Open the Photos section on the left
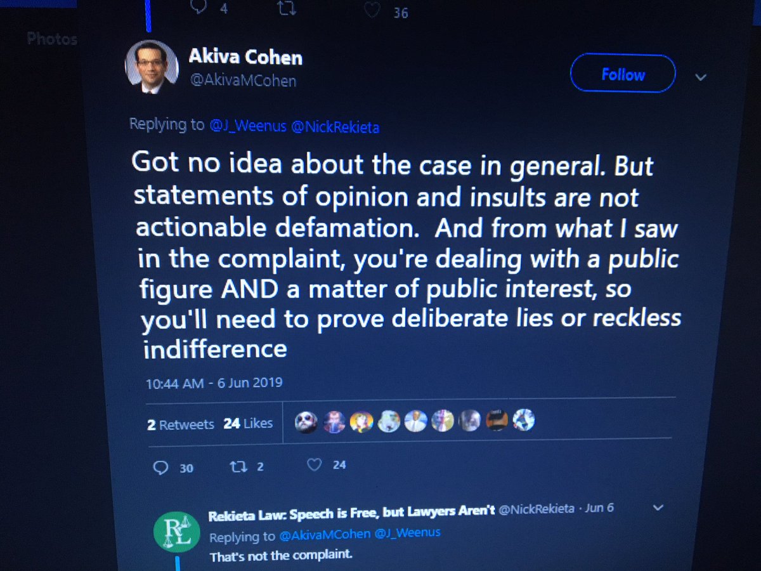 (51, 39)
